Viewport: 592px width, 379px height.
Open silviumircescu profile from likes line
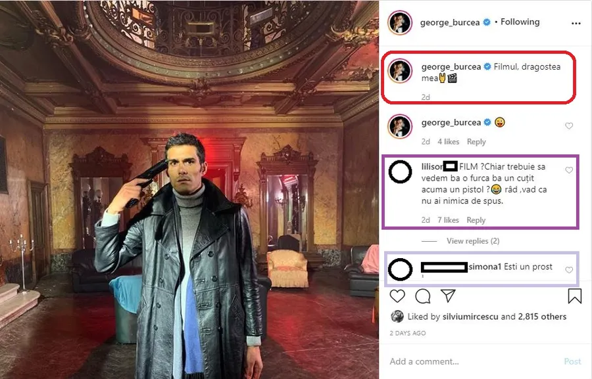coord(470,317)
